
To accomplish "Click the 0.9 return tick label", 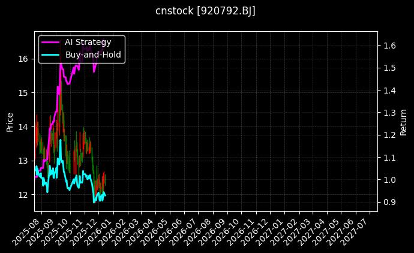I will coord(389,203).
